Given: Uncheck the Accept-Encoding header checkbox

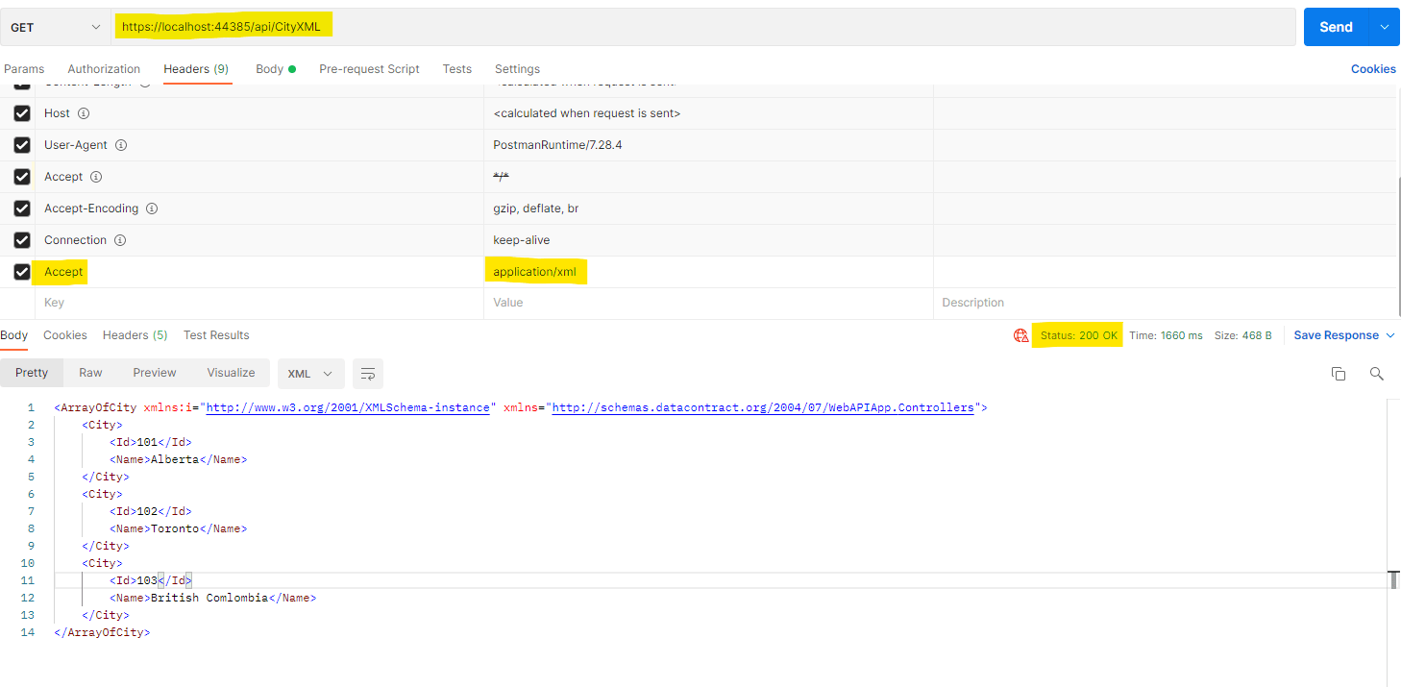Looking at the screenshot, I should pos(22,209).
